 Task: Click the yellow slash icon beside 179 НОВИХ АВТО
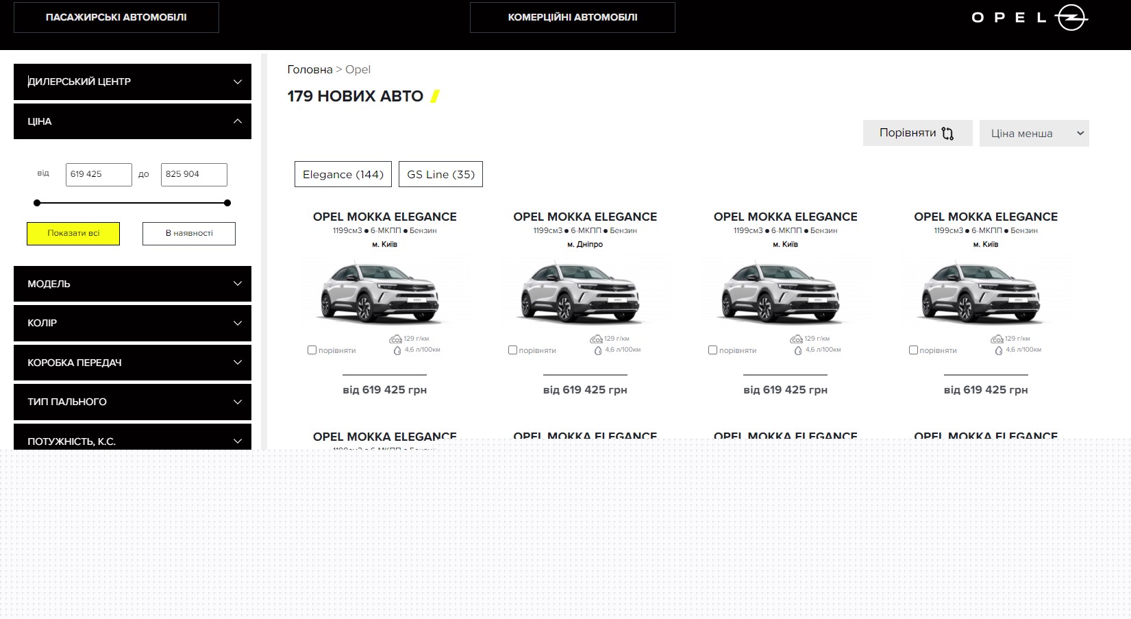click(434, 97)
